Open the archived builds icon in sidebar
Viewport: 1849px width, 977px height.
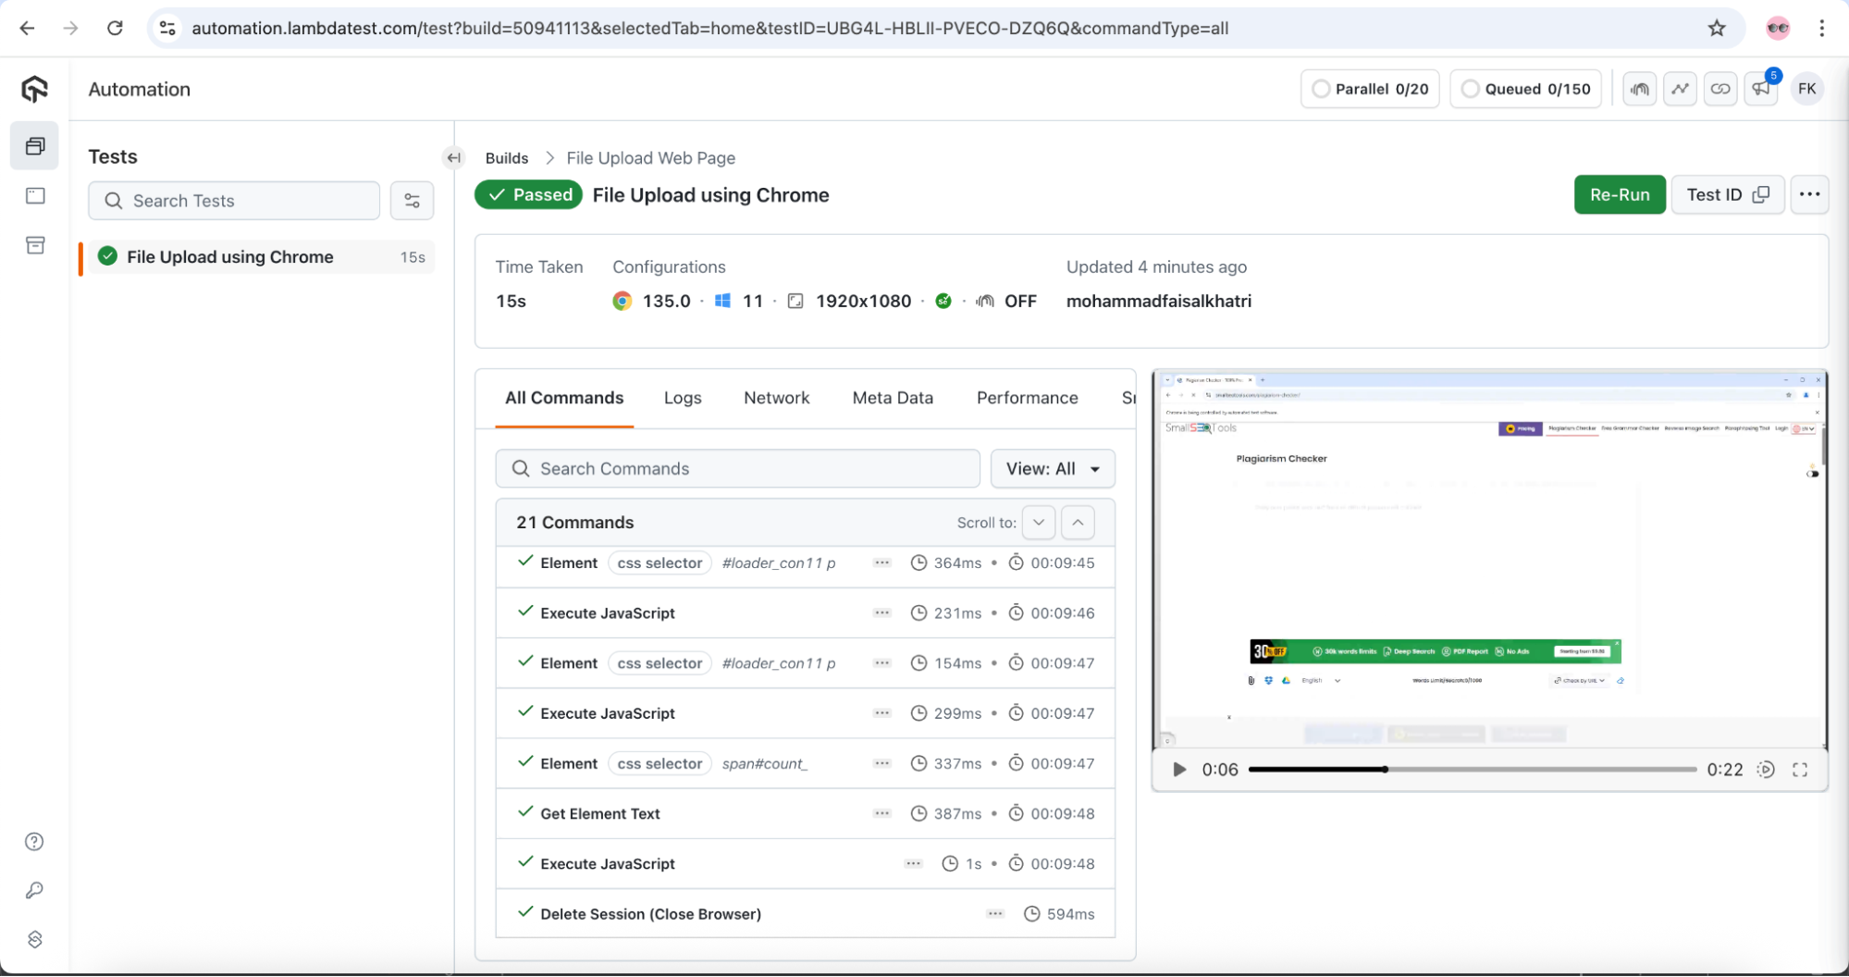34,245
